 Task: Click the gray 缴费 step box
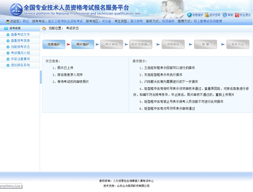205,44
